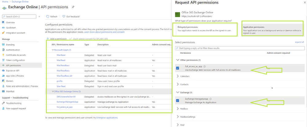Open the Overview sidebar icon
Viewport: 307px width, 127px height.
click(3, 22)
